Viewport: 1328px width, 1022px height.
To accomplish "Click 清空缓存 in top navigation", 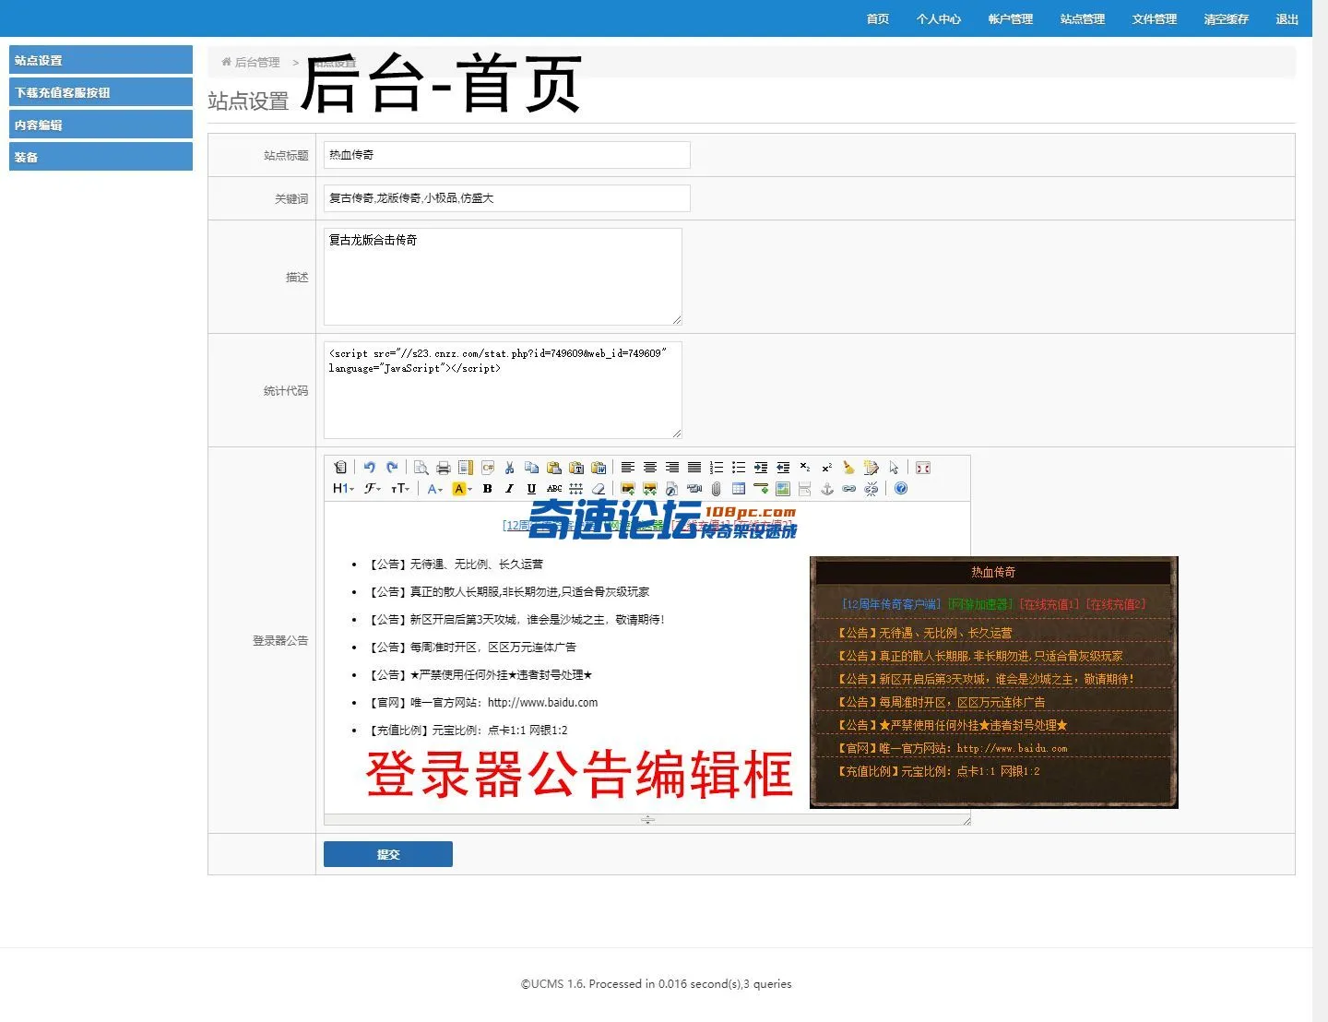I will [x=1227, y=19].
